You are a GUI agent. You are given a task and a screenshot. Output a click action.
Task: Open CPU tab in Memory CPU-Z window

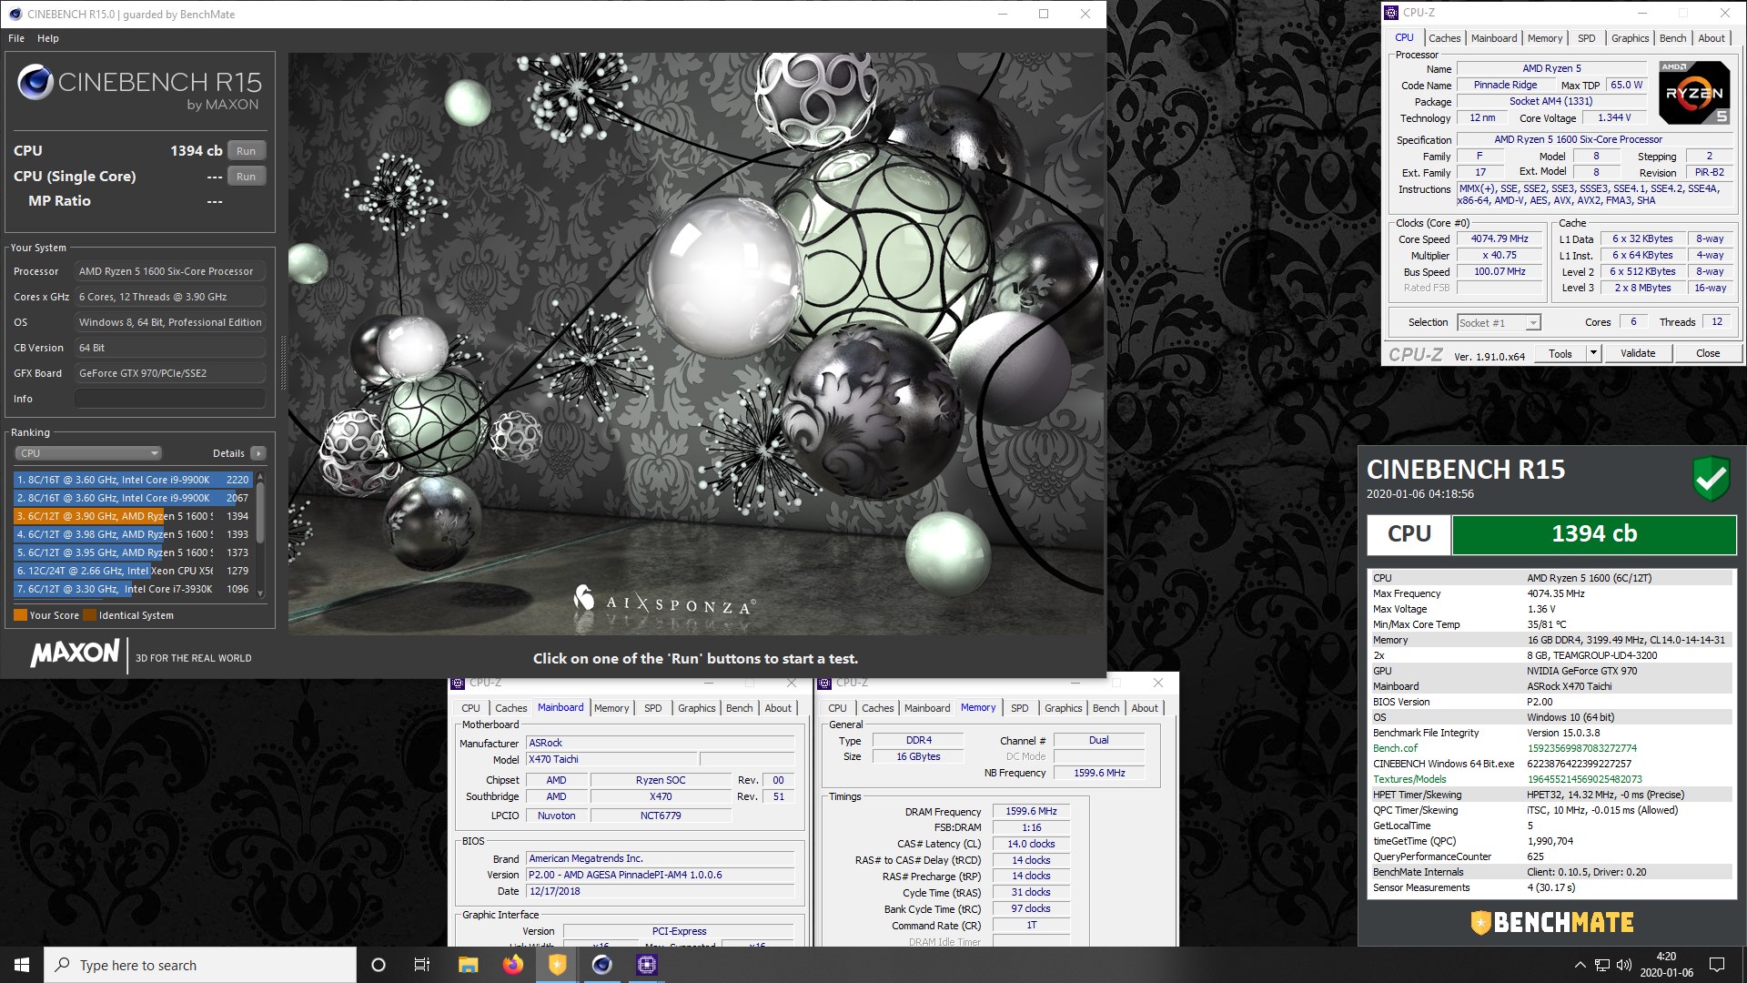[x=837, y=708]
